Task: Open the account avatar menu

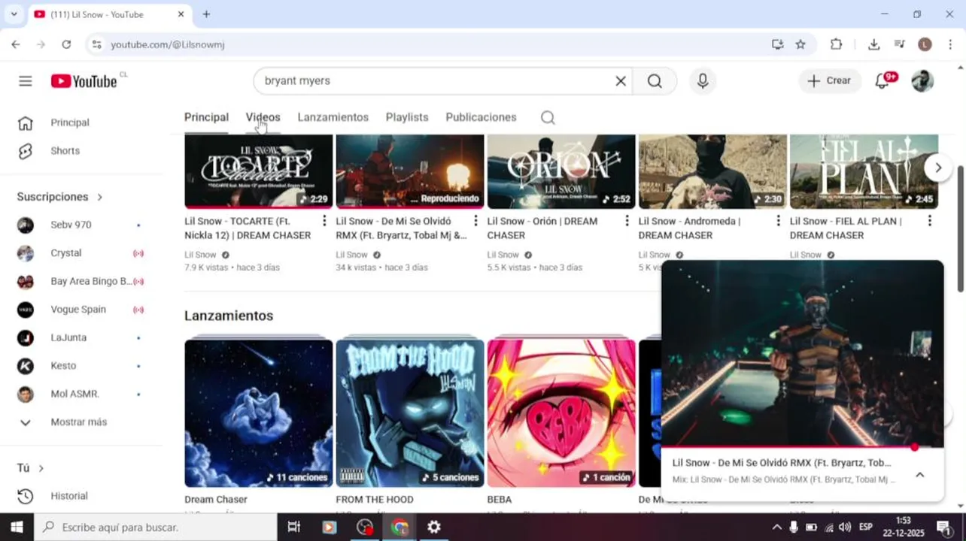Action: tap(922, 80)
